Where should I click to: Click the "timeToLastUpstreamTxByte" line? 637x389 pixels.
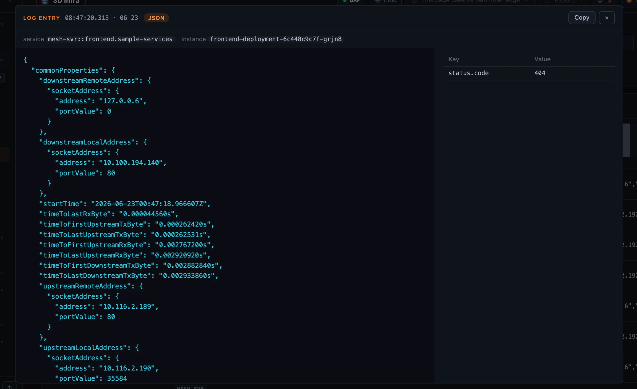(x=125, y=235)
